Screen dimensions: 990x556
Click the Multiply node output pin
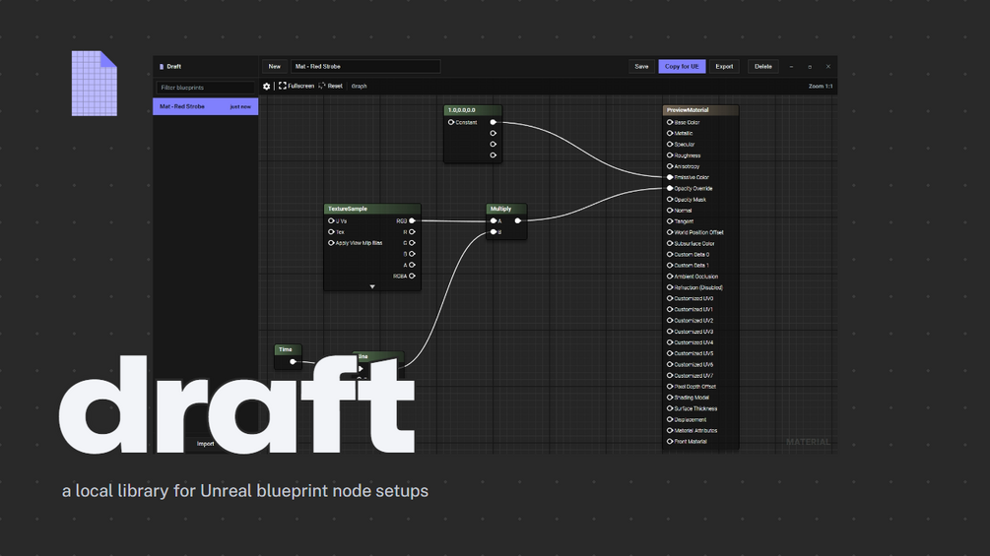(x=518, y=220)
